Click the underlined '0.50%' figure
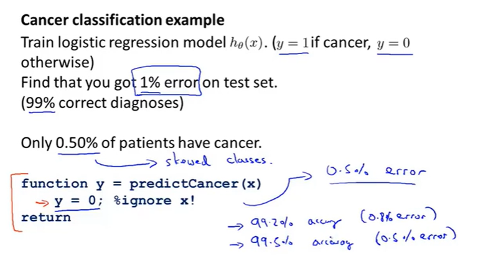 click(x=77, y=143)
